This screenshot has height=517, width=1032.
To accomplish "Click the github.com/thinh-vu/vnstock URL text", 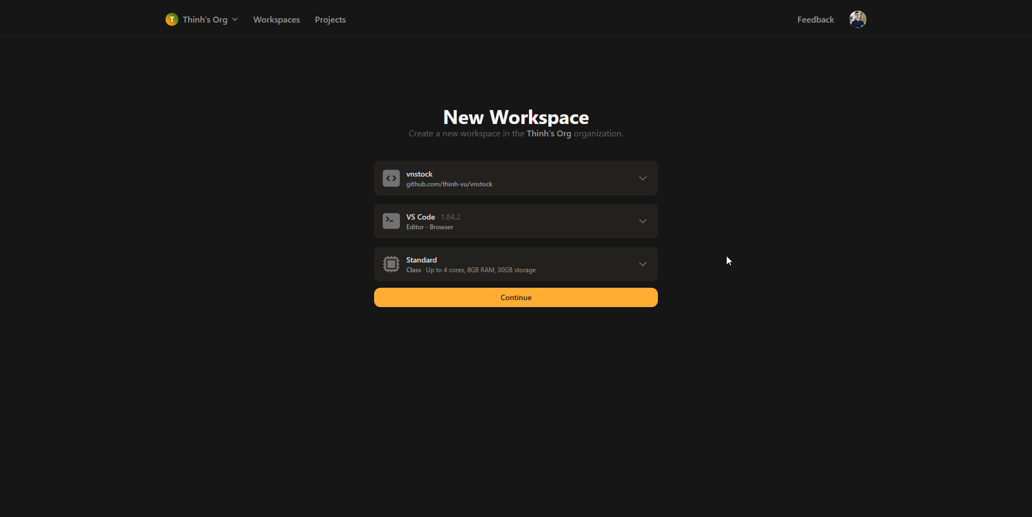I will tap(449, 184).
